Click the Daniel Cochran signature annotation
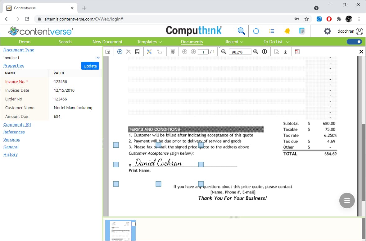The width and height of the screenshot is (366, 241). (x=159, y=162)
